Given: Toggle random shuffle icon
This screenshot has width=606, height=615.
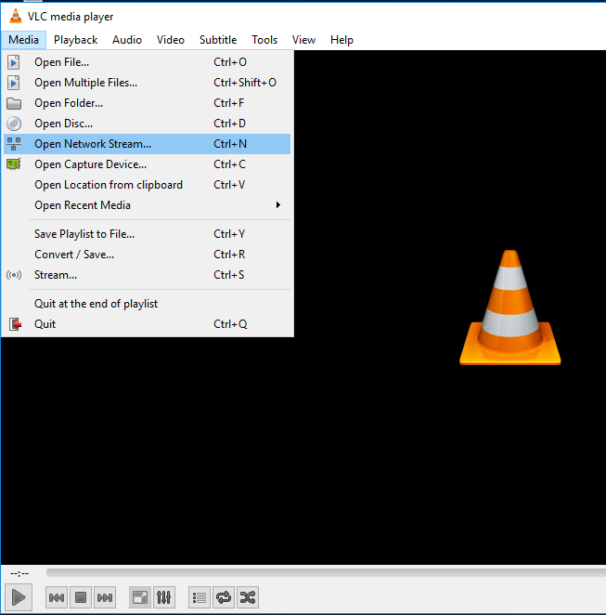Looking at the screenshot, I should (248, 597).
